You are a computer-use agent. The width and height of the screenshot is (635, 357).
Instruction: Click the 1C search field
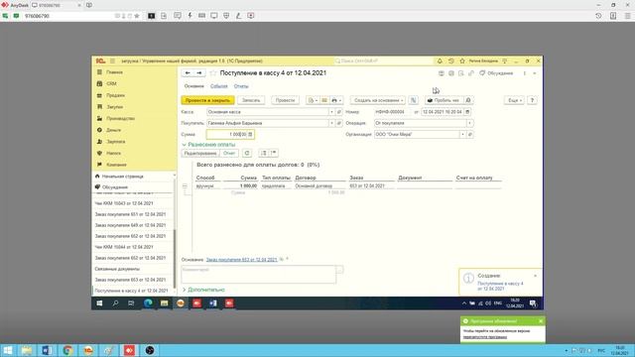pos(383,61)
